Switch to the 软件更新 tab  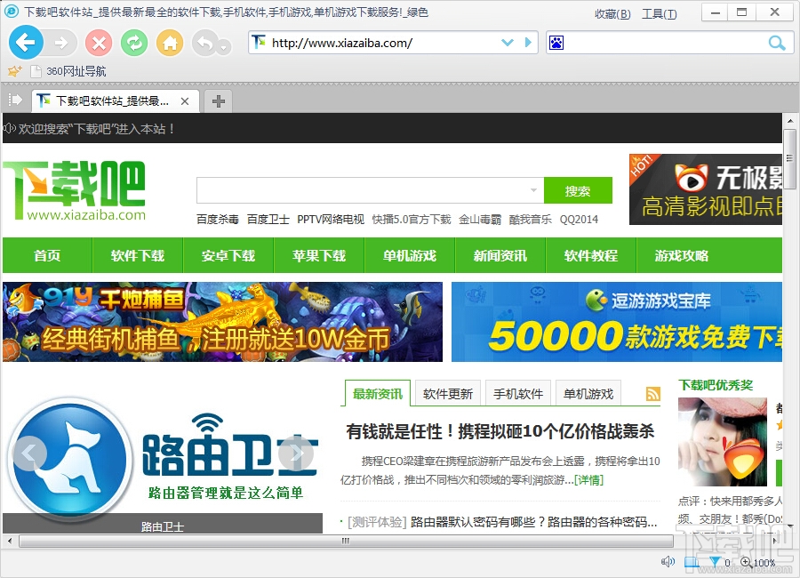pos(447,394)
